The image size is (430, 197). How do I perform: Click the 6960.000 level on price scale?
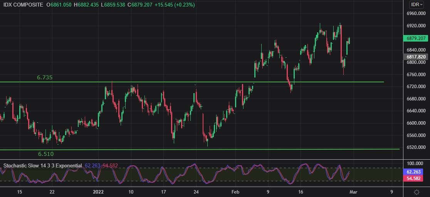(416, 13)
